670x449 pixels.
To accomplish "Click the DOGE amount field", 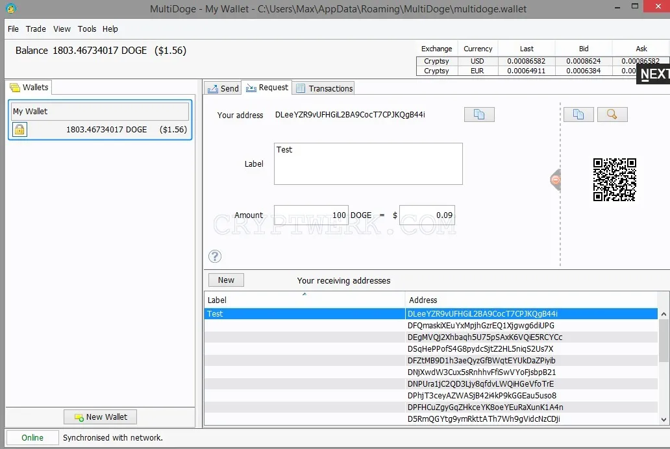I will click(x=311, y=215).
